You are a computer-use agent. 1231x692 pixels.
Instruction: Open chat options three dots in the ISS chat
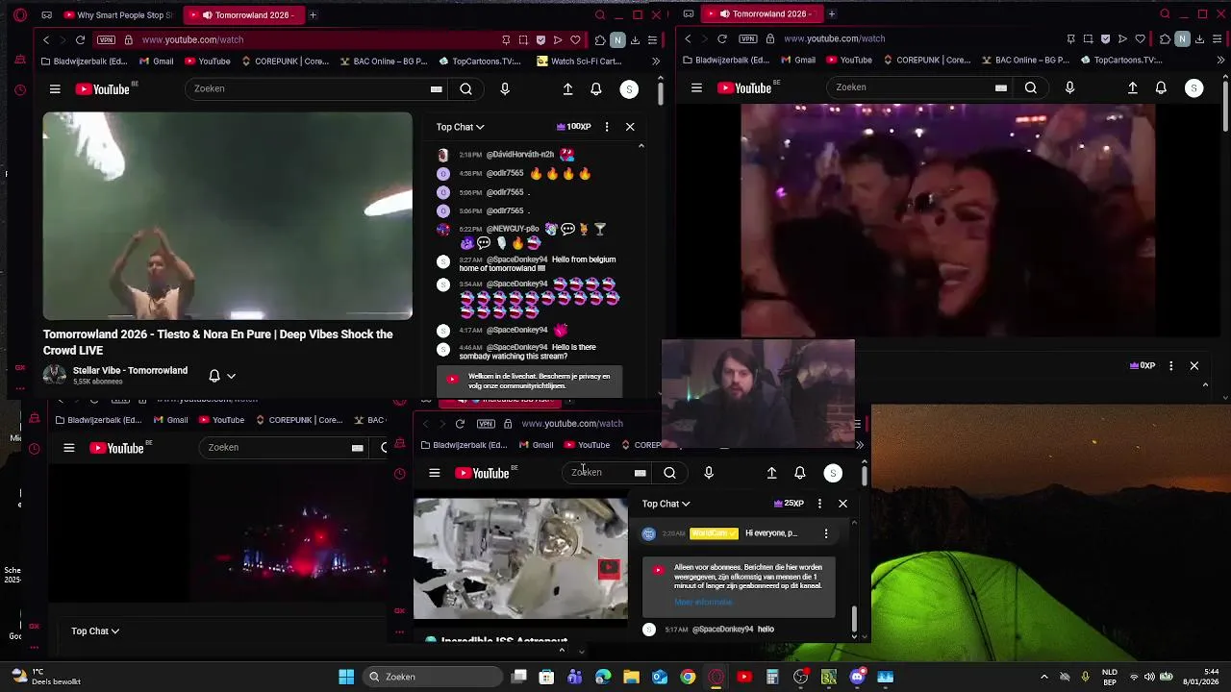click(x=819, y=504)
